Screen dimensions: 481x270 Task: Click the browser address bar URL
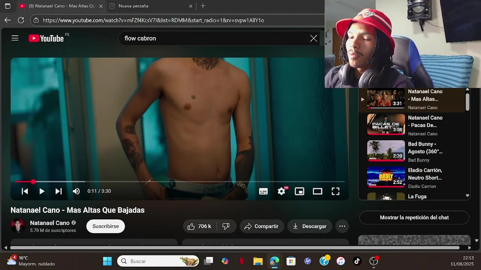coord(153,20)
